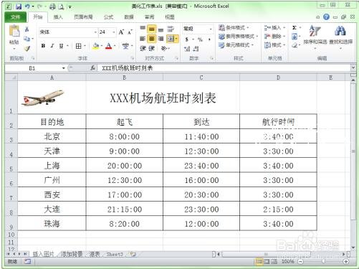Open the Name Box dropdown arrow
The image size is (359, 269).
pyautogui.click(x=63, y=68)
